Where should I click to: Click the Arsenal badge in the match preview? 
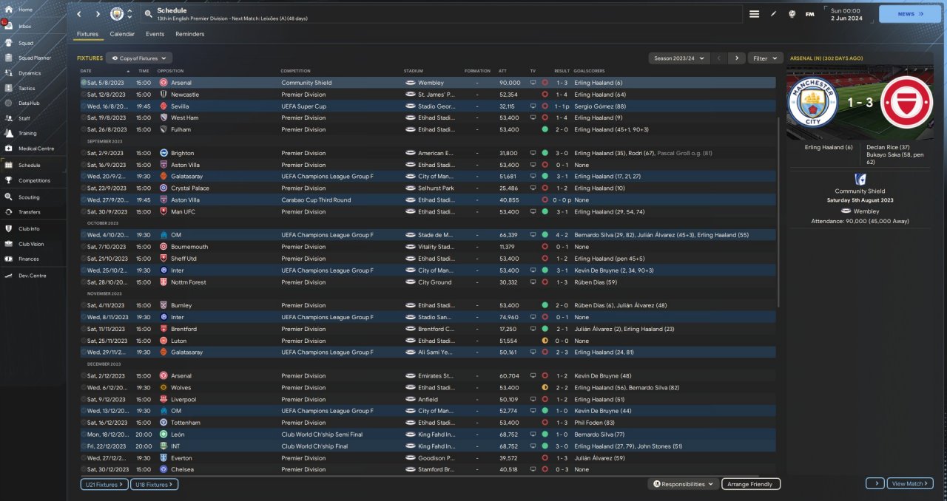pos(906,102)
